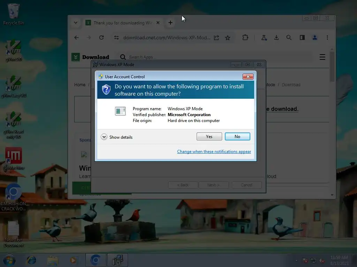Viewport: 357px width, 267px height.
Task: Click site information icon in address bar
Action: tap(116, 38)
